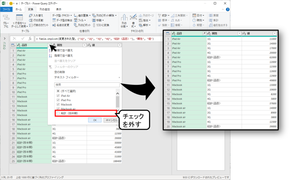The image size is (289, 180).
Task: Click the table corner icon beside the 品目 header
Action: tap(13, 45)
